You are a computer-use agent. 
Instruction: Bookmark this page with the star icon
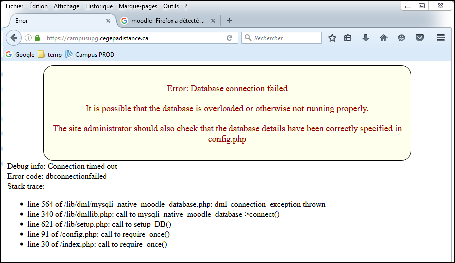[x=332, y=38]
